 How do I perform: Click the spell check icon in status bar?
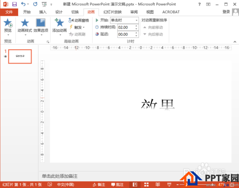[50, 185]
